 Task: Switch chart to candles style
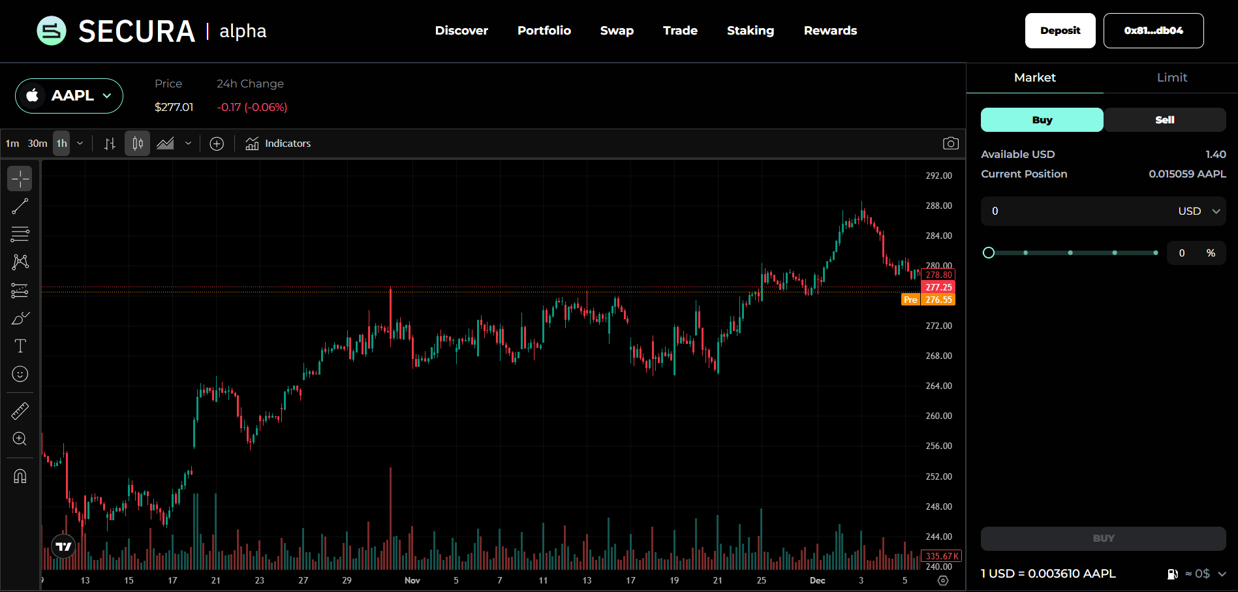point(137,144)
